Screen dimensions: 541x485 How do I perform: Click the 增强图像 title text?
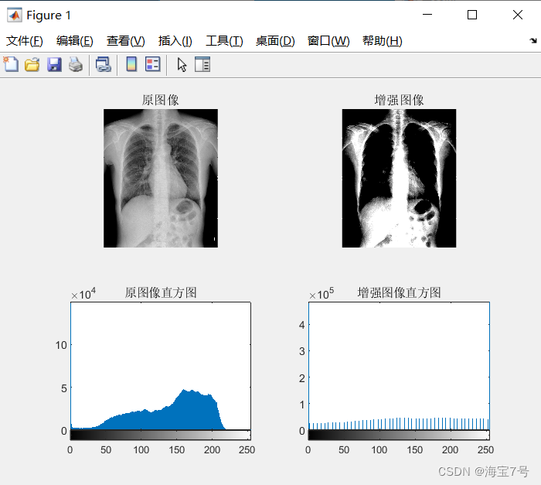(x=400, y=101)
